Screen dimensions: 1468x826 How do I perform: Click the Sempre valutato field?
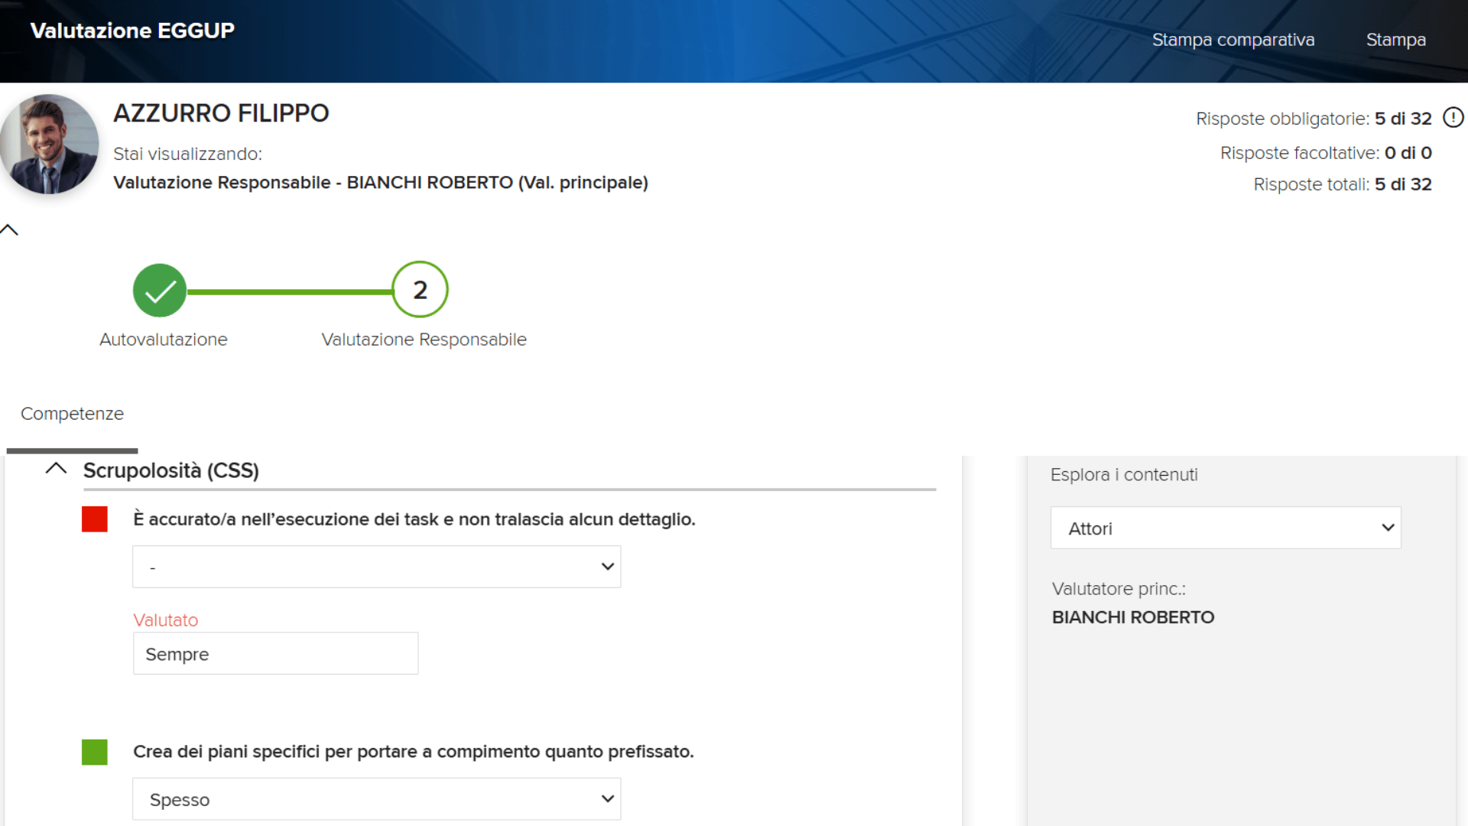[x=276, y=654]
